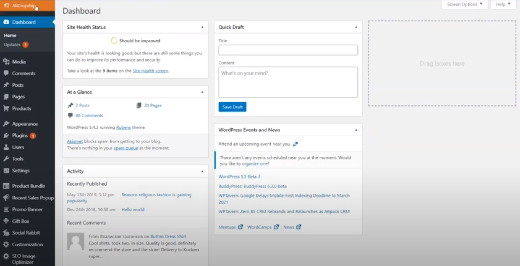Viewport: 520px width, 266px height.
Task: Click the Products cart icon in sidebar
Action: (x=6, y=108)
